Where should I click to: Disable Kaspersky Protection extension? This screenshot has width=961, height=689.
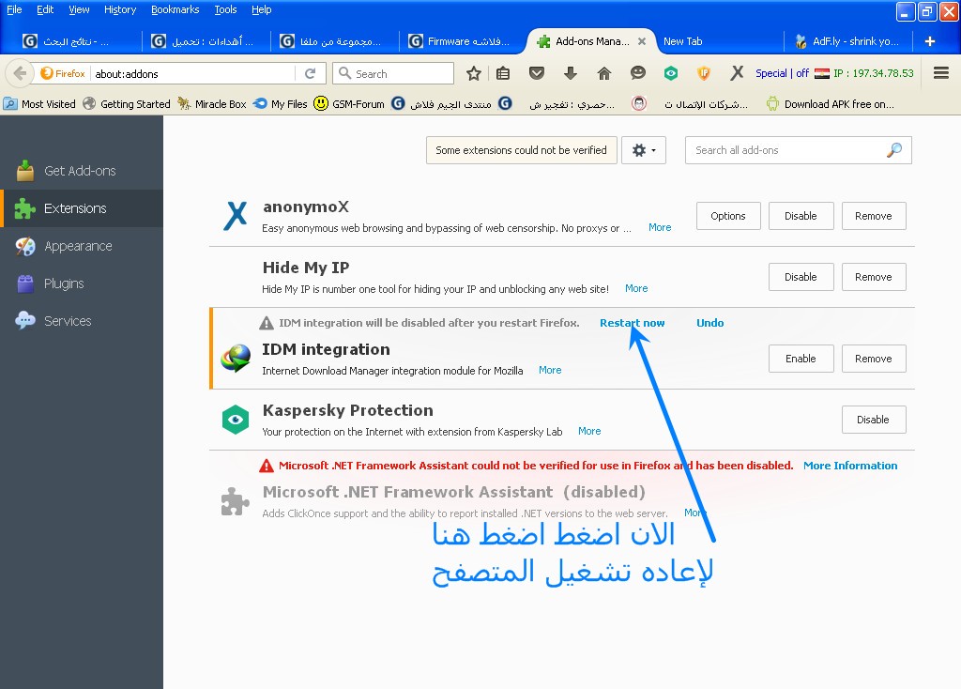(x=874, y=420)
